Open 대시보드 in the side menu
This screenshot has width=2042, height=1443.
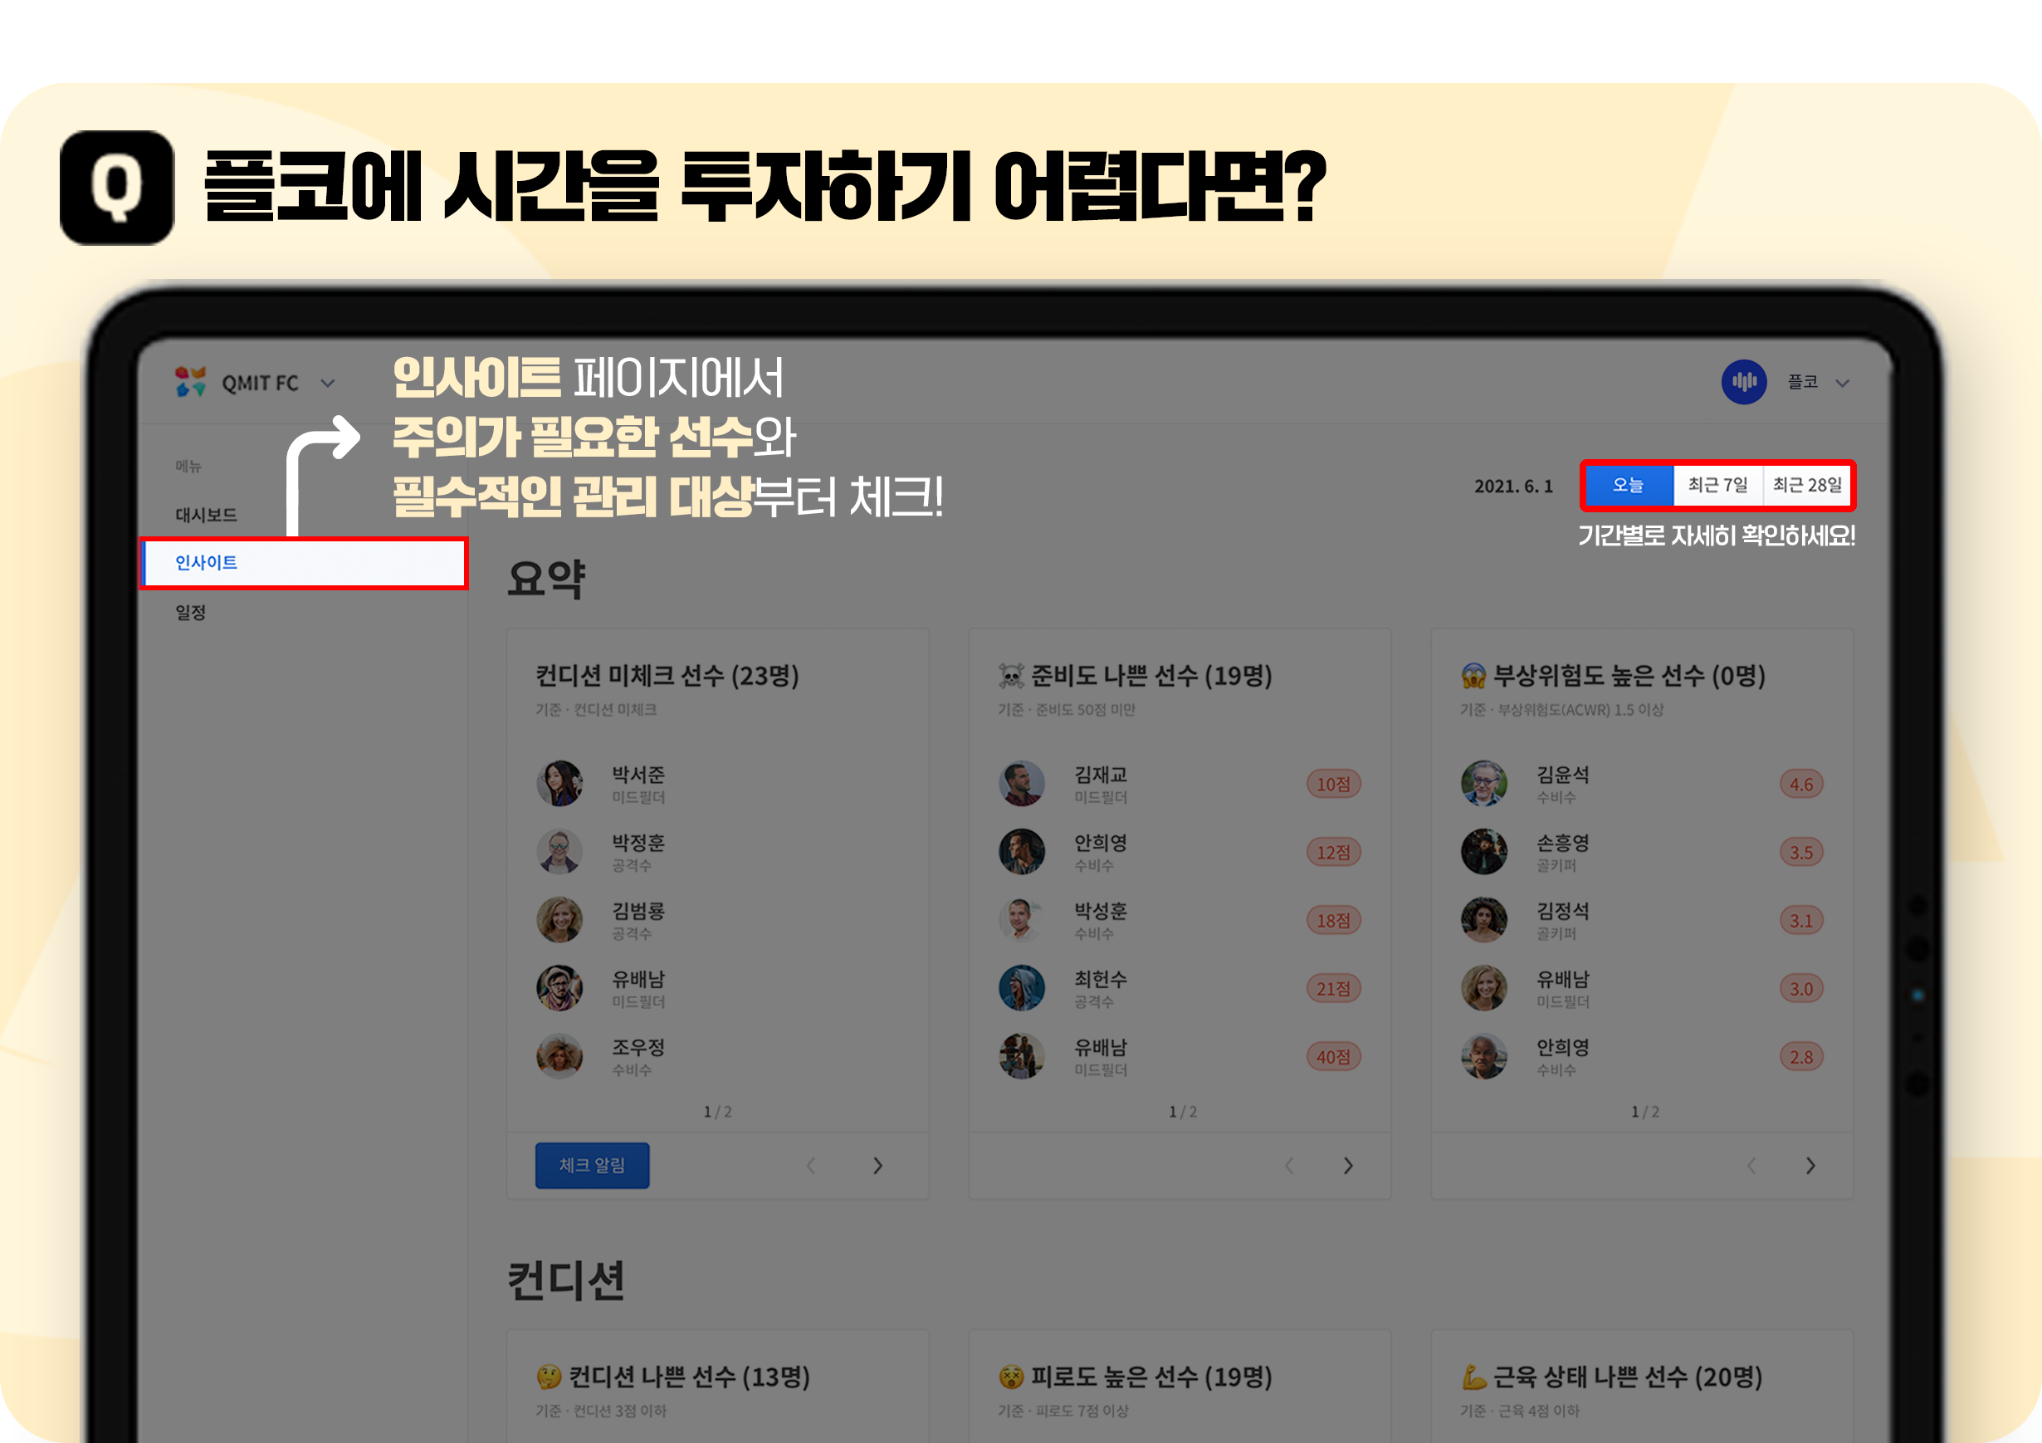207,514
